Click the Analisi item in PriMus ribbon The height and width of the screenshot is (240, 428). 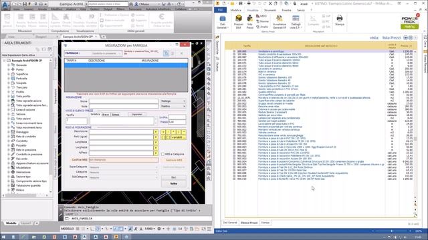point(262,27)
